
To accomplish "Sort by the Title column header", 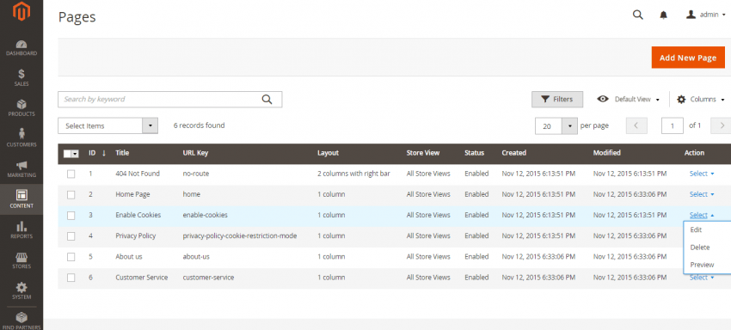I will [122, 153].
